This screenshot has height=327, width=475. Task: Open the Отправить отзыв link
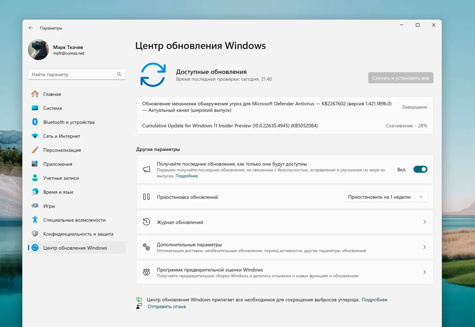click(167, 306)
